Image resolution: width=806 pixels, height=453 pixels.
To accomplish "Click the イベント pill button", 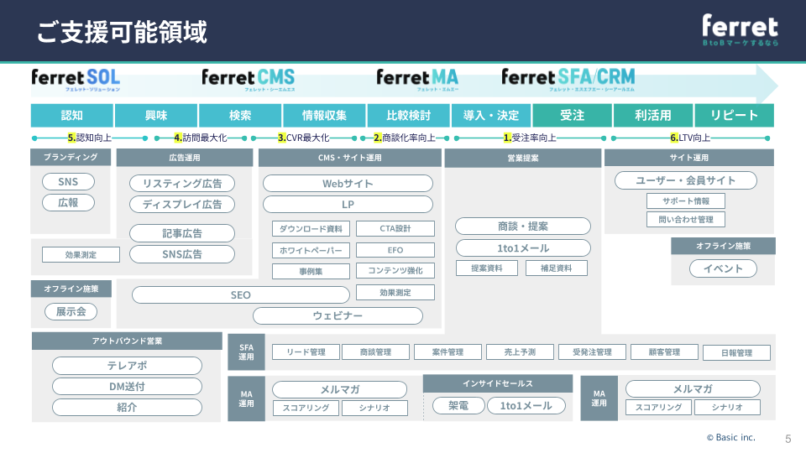I will [x=723, y=269].
